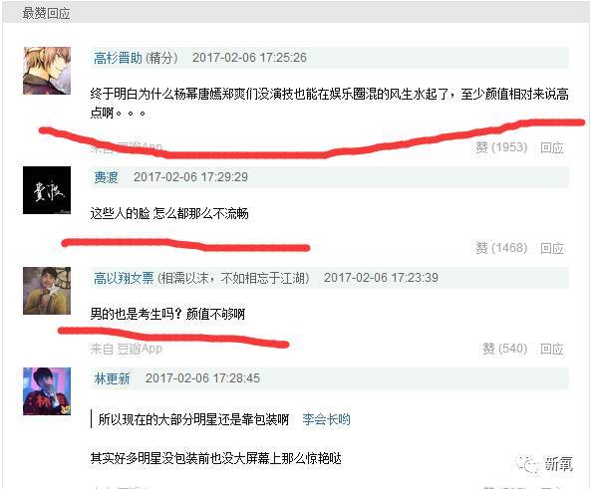Viewport: 591px width, 489px height.
Task: Like the comment with 赞 (1468)
Action: point(501,248)
